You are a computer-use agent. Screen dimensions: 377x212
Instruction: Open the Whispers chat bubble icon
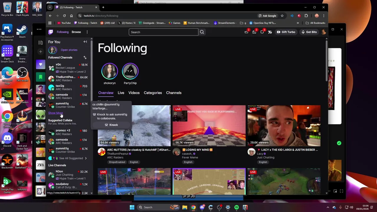click(x=262, y=32)
